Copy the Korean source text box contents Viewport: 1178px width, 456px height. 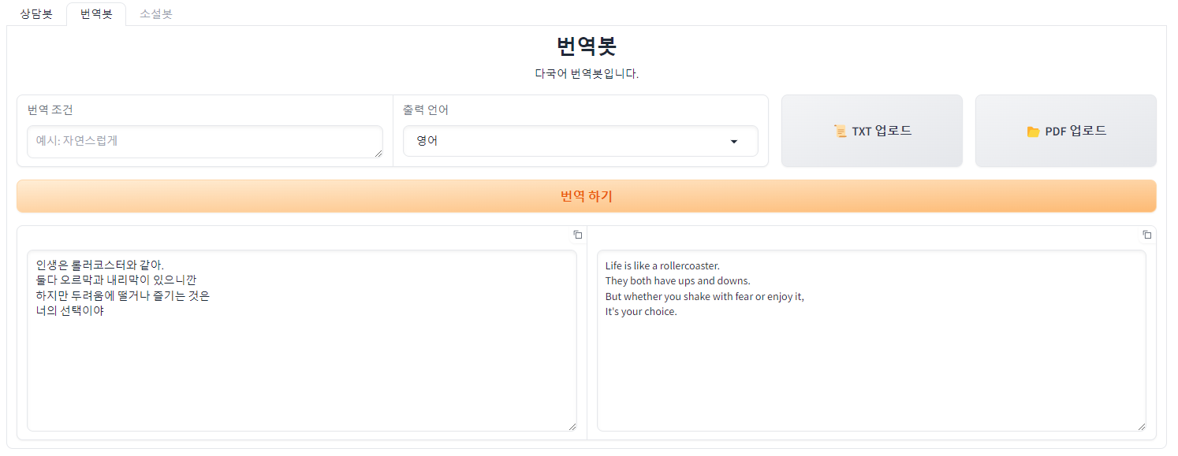577,235
